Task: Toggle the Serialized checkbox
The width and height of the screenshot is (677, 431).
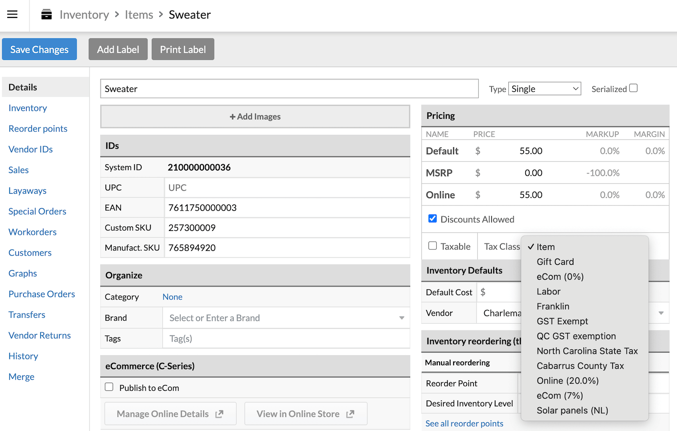Action: point(633,88)
